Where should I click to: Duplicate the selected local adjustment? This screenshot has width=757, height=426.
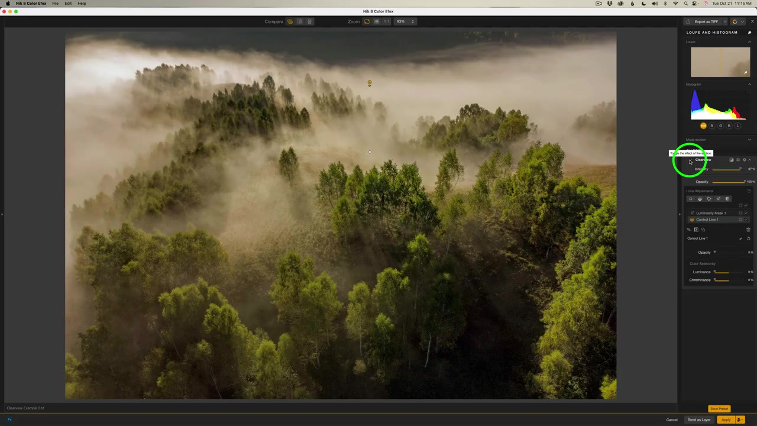[703, 230]
